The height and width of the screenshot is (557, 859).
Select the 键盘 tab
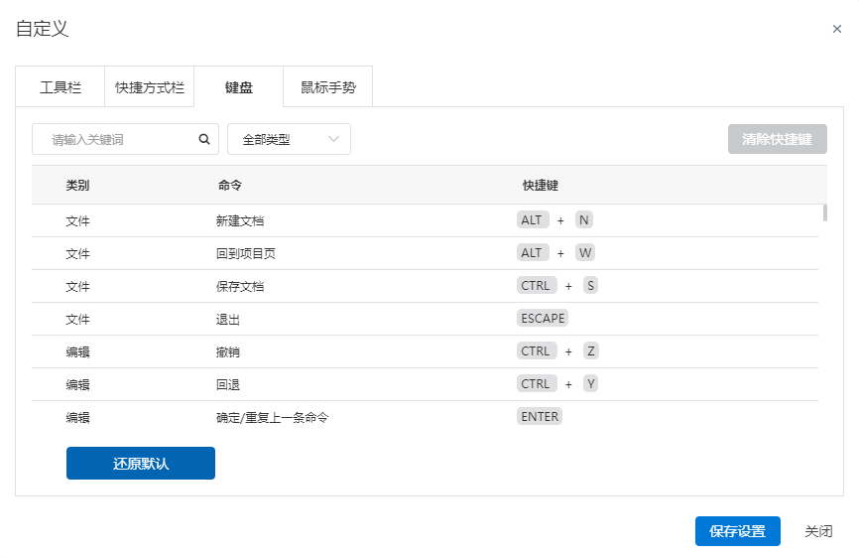(x=239, y=87)
